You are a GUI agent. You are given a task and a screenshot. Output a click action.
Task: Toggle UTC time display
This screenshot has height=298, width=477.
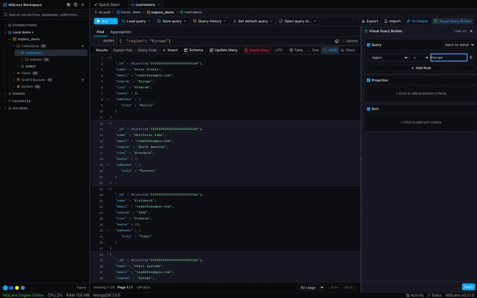tap(279, 50)
